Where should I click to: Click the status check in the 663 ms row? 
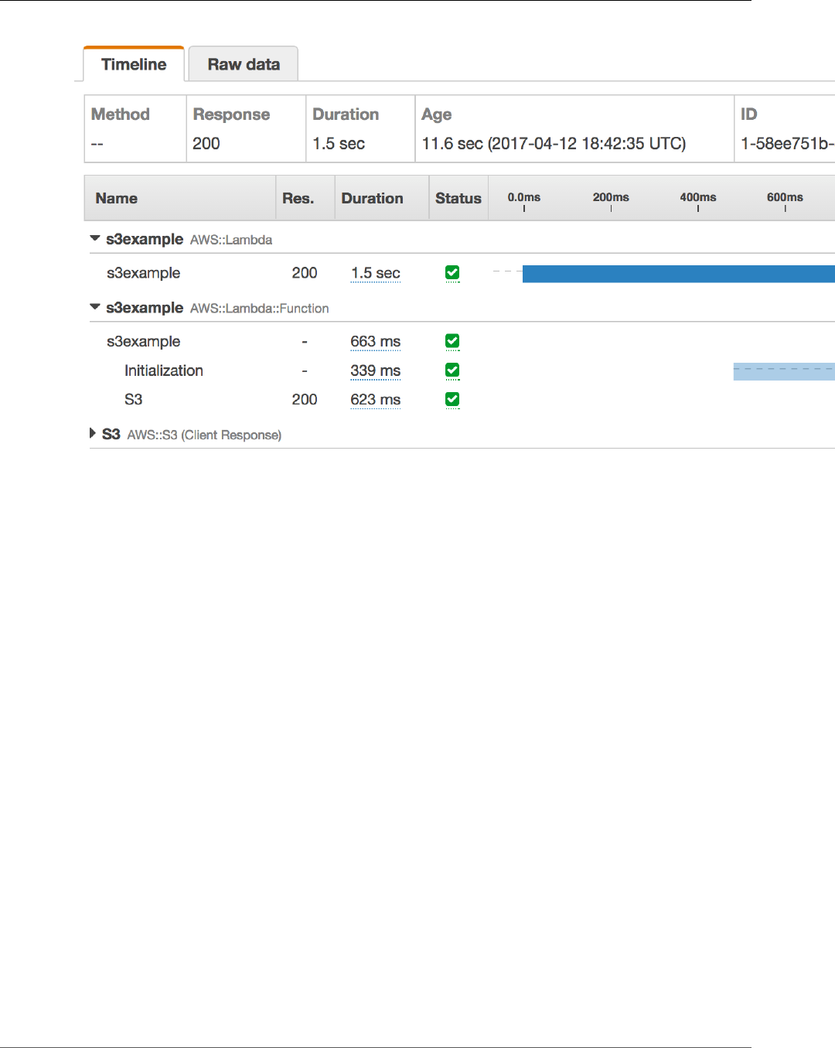452,341
